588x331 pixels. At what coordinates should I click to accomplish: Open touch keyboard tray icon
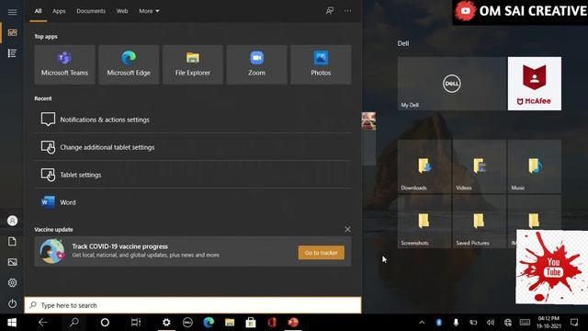tap(525, 323)
